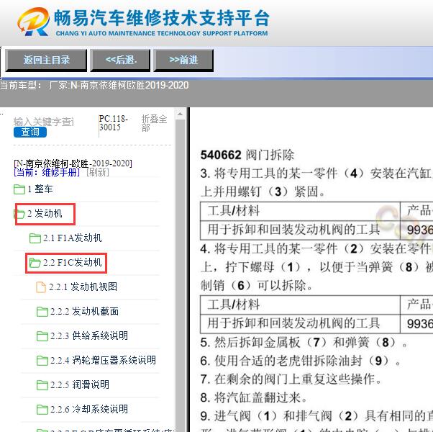The width and height of the screenshot is (433, 432).
Task: Click the tree panel vertical scrollbar track
Action: pyautogui.click(x=181, y=276)
